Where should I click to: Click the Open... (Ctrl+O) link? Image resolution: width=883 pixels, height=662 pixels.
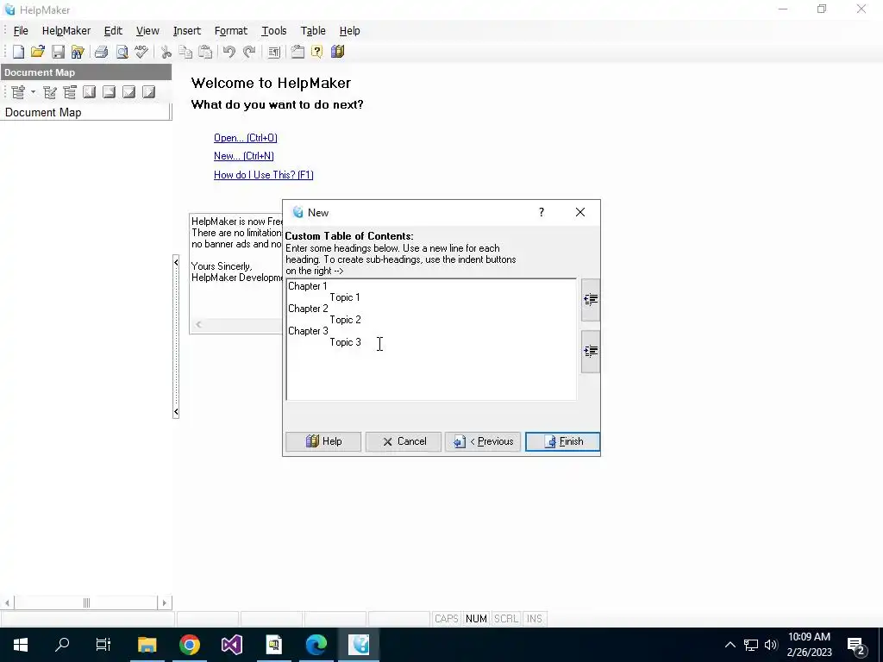click(x=246, y=138)
